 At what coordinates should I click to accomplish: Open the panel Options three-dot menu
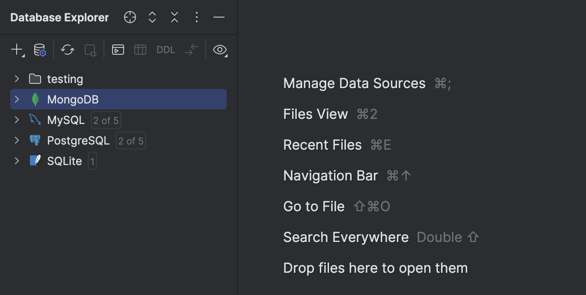(197, 17)
